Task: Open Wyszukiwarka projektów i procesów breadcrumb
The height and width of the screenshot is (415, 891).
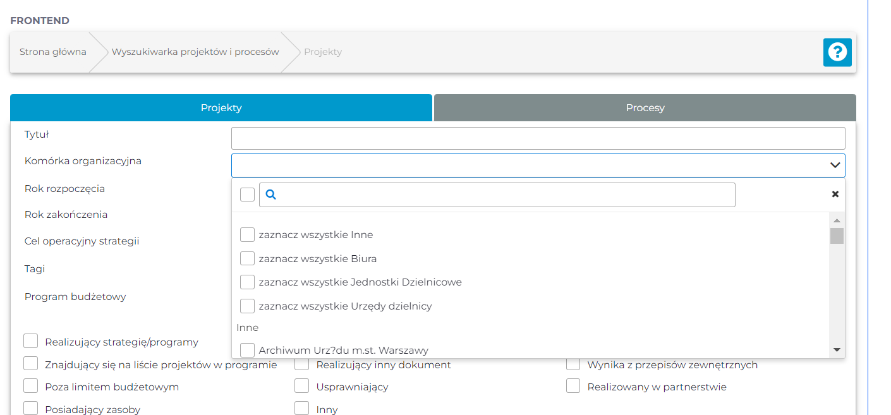Action: [x=195, y=52]
